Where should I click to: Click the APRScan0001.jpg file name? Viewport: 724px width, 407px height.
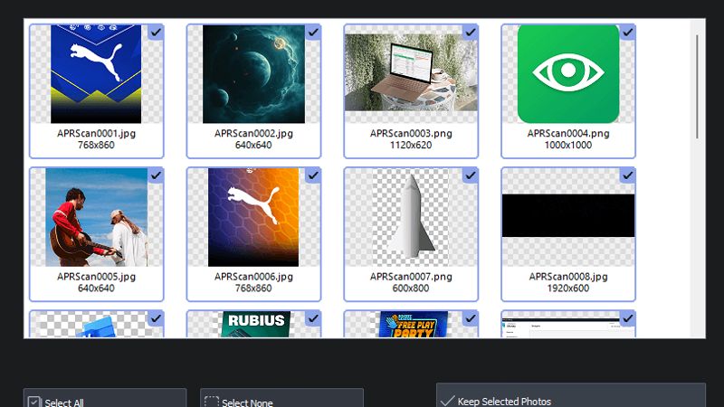(96, 133)
